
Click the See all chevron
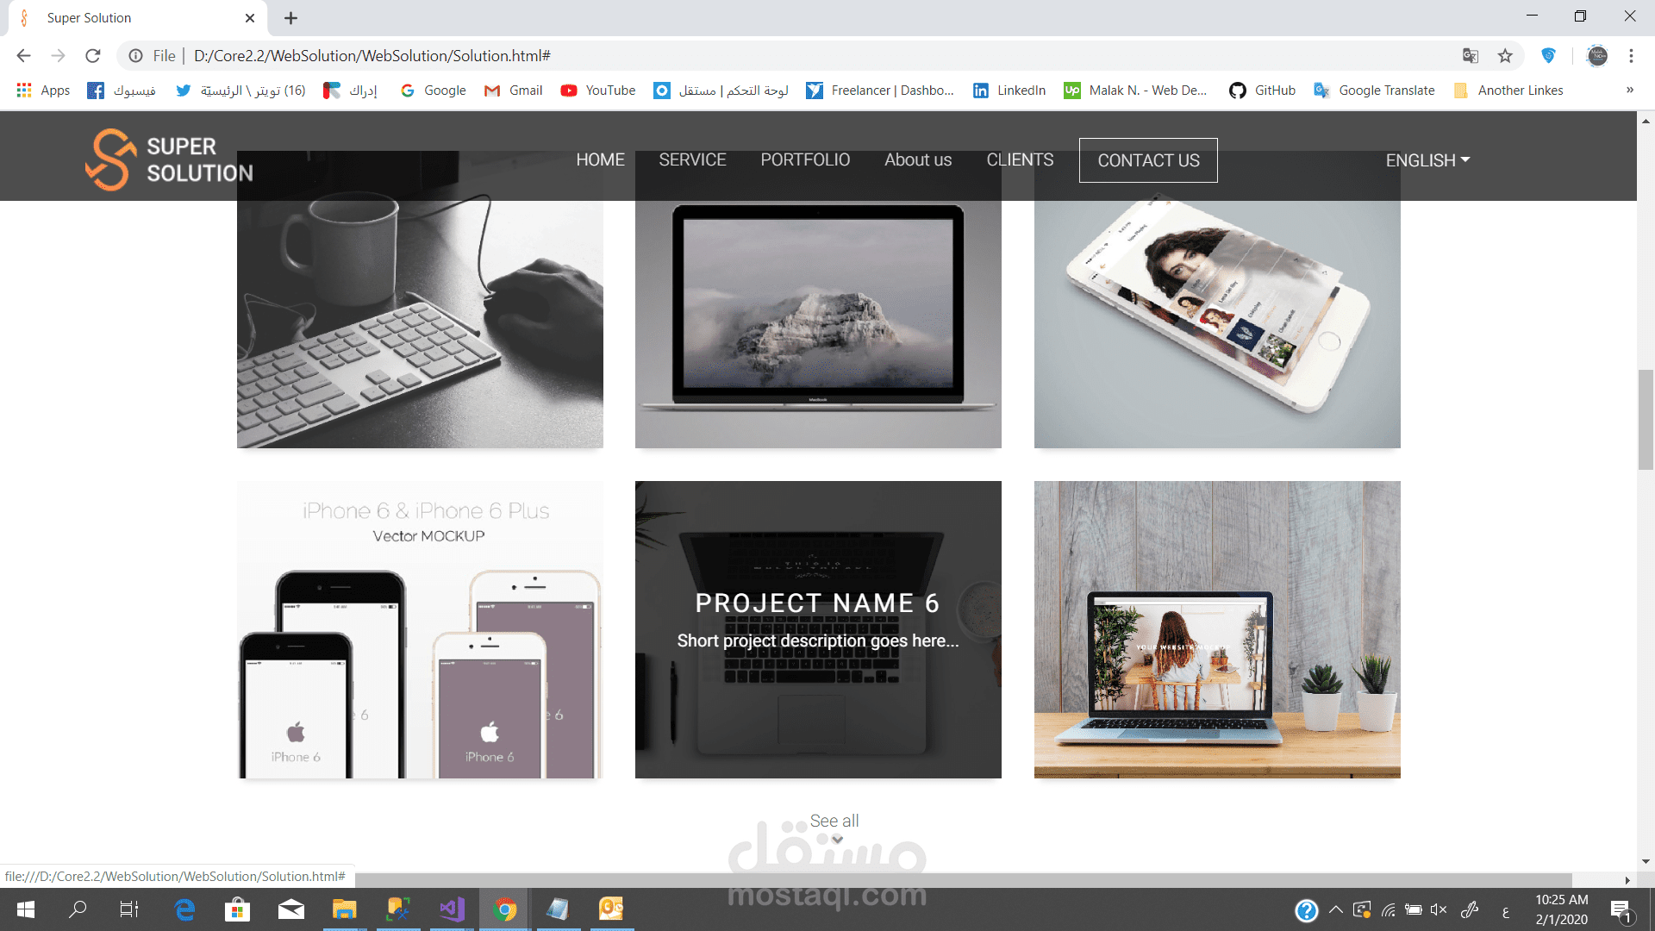836,840
